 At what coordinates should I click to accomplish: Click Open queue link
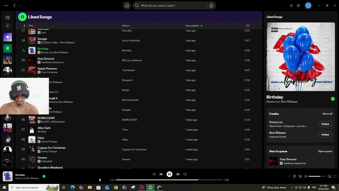[x=325, y=151]
